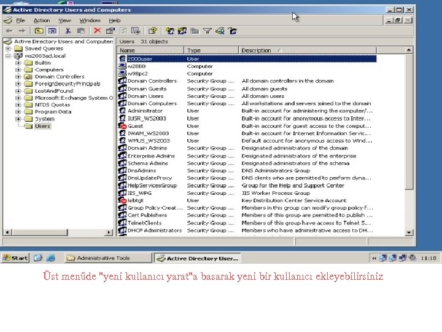The height and width of the screenshot is (332, 442).
Task: Click the Copy toolbar icon
Action: pos(81,31)
